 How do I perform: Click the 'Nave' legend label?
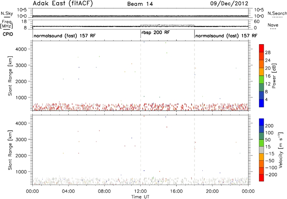coord(273,25)
